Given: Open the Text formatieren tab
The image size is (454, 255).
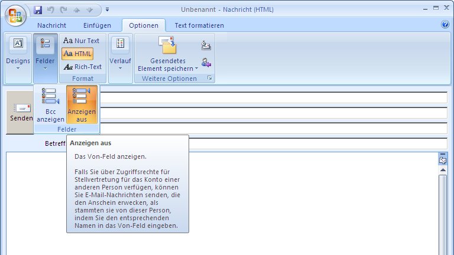Looking at the screenshot, I should tap(199, 25).
